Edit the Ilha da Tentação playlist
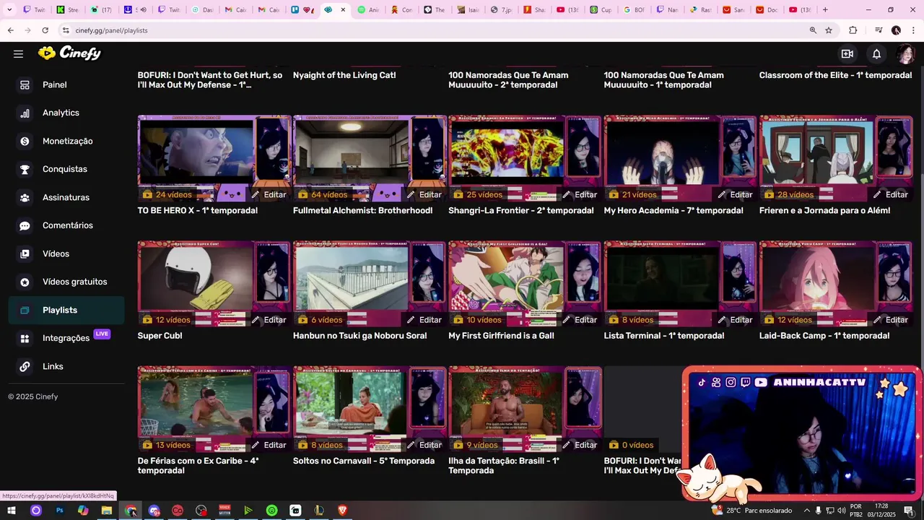Image resolution: width=924 pixels, height=520 pixels. 579,445
